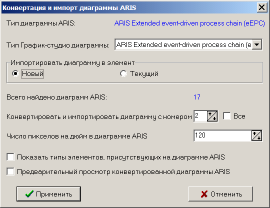270x208 pixels.
Task: Increase the diagram number with up arrow
Action: click(x=210, y=114)
